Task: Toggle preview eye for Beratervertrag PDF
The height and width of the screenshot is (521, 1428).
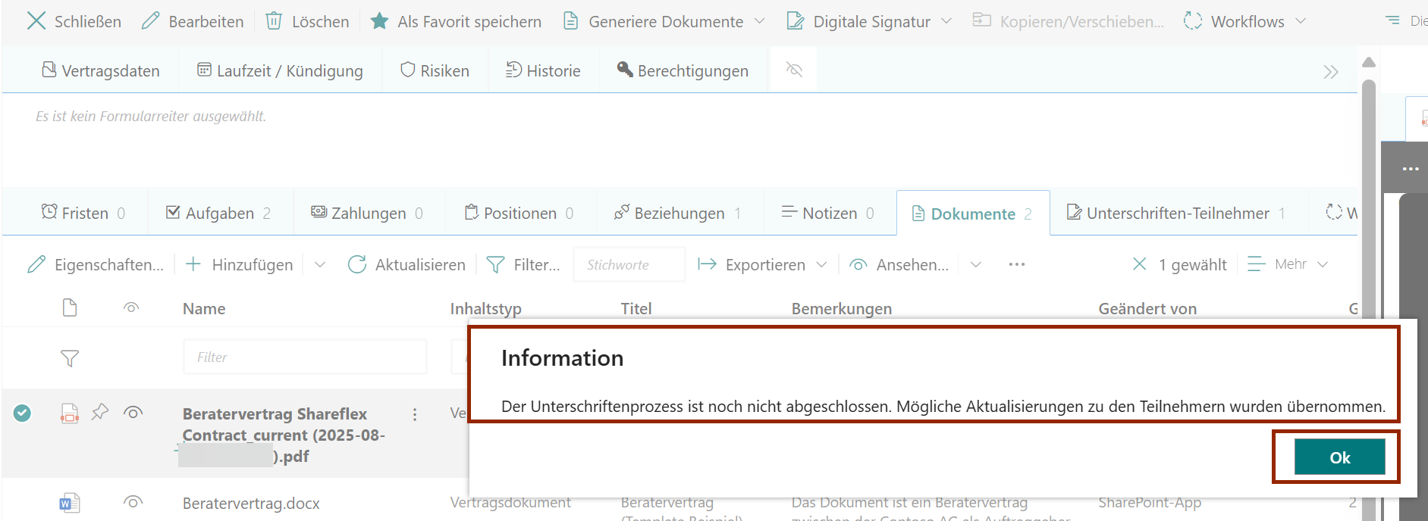Action: point(133,413)
